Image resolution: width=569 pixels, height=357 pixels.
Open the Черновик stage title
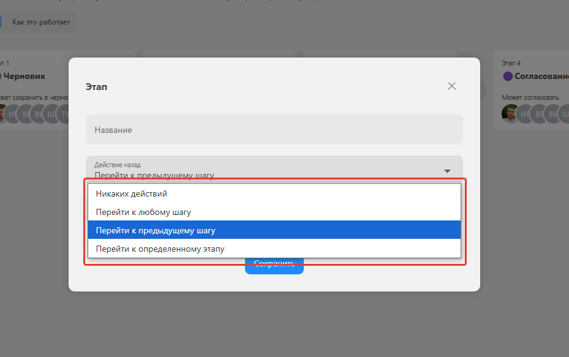click(24, 77)
